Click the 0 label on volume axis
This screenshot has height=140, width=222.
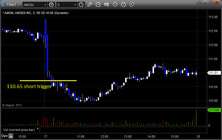(209, 125)
